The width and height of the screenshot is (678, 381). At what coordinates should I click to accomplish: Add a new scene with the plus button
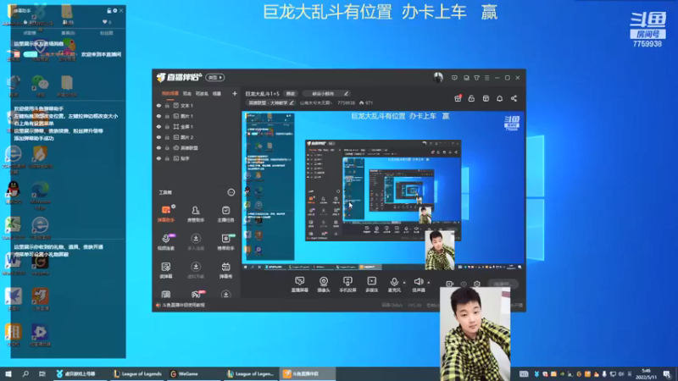(x=235, y=94)
